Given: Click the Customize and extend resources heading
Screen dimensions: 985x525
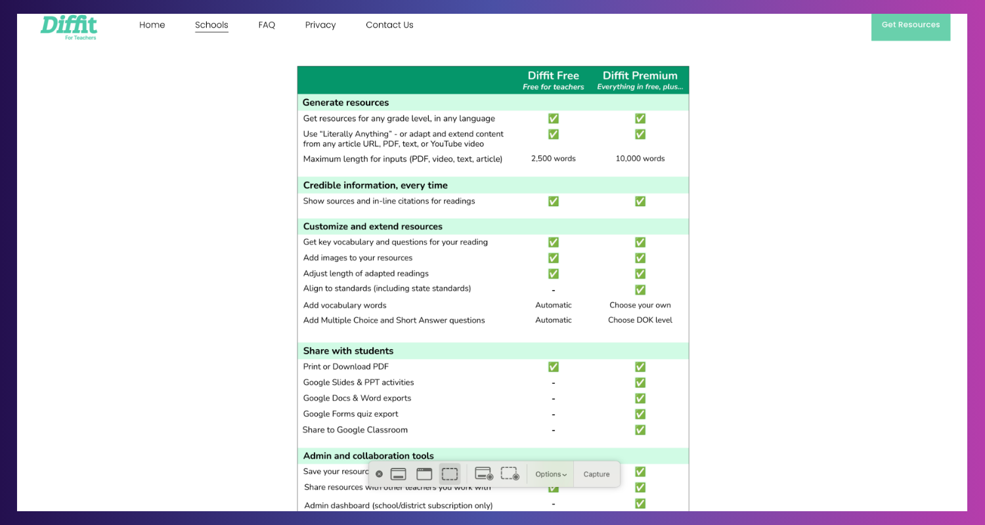Looking at the screenshot, I should (373, 226).
